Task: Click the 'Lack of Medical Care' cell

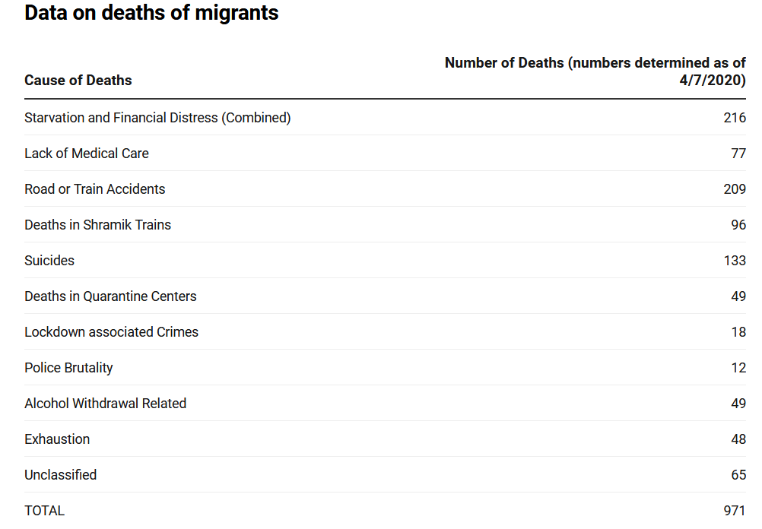Action: (x=87, y=154)
